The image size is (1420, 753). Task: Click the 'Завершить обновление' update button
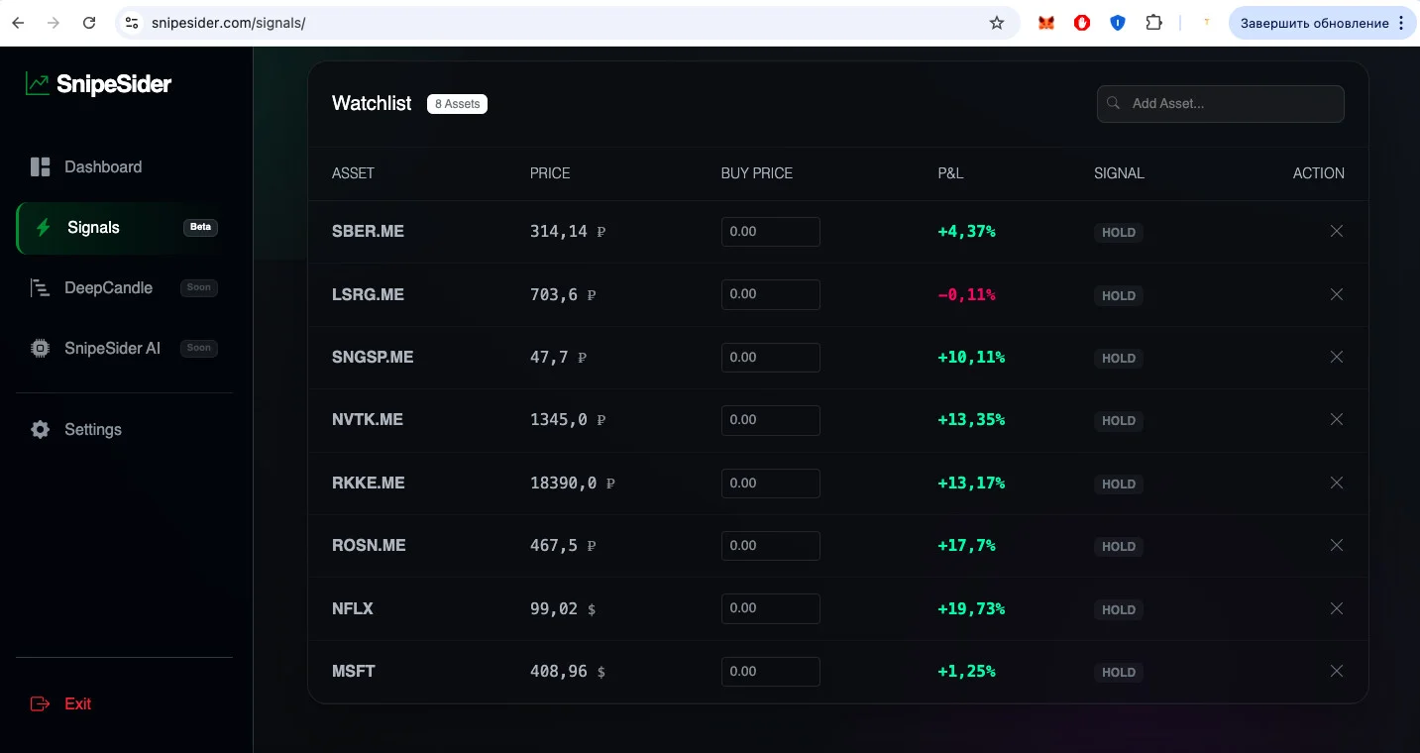click(1322, 23)
